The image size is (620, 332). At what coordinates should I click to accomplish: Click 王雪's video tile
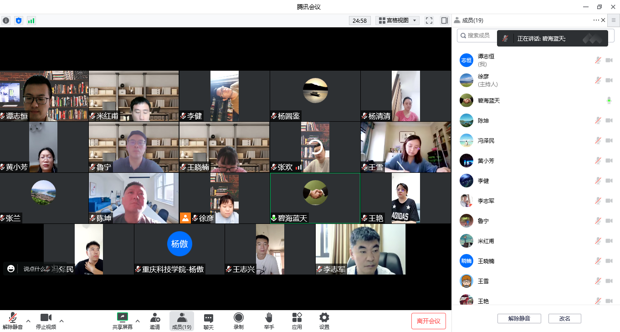click(x=406, y=147)
